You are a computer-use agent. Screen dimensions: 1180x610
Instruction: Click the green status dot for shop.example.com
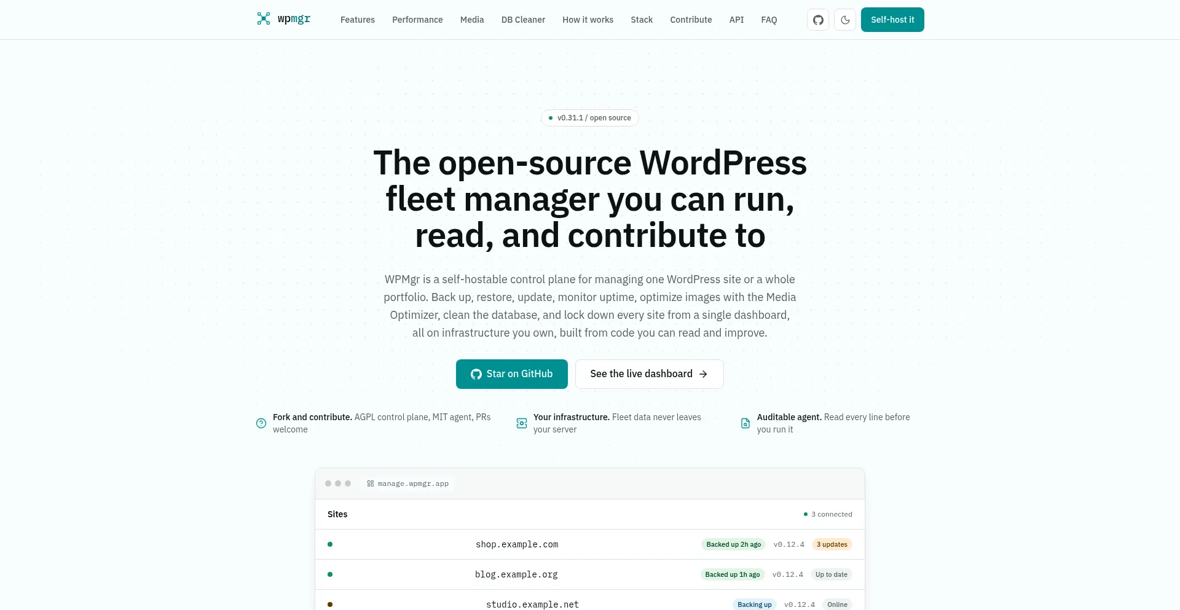coord(330,544)
